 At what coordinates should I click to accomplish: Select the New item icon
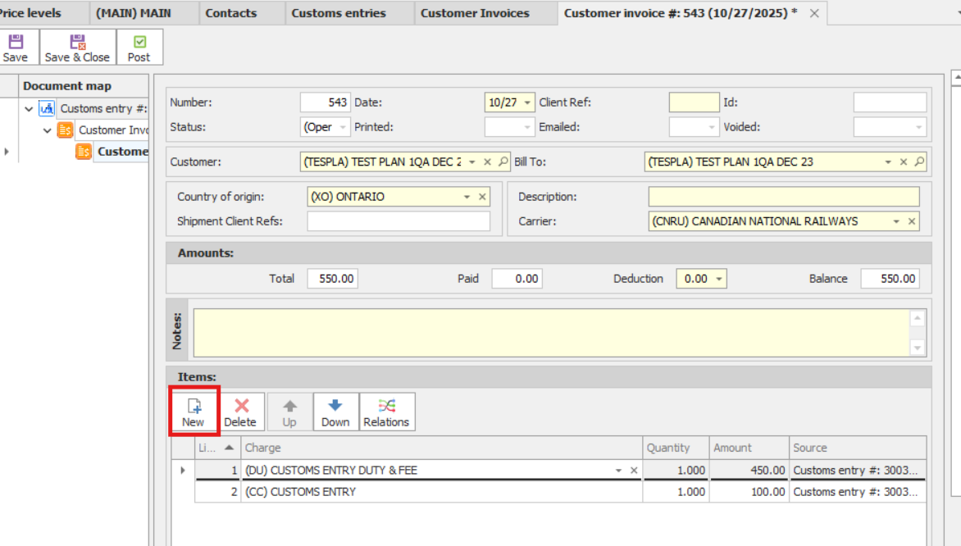[194, 411]
